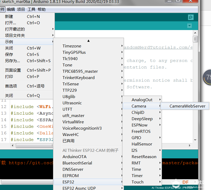Open the 帮助 menu
Image resolution: width=211 pixels, height=190 pixels.
42,9
